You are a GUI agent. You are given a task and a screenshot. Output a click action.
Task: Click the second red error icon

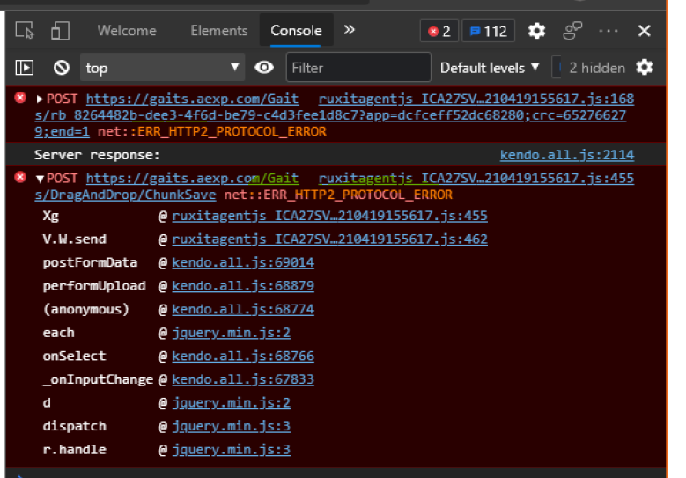click(x=20, y=177)
